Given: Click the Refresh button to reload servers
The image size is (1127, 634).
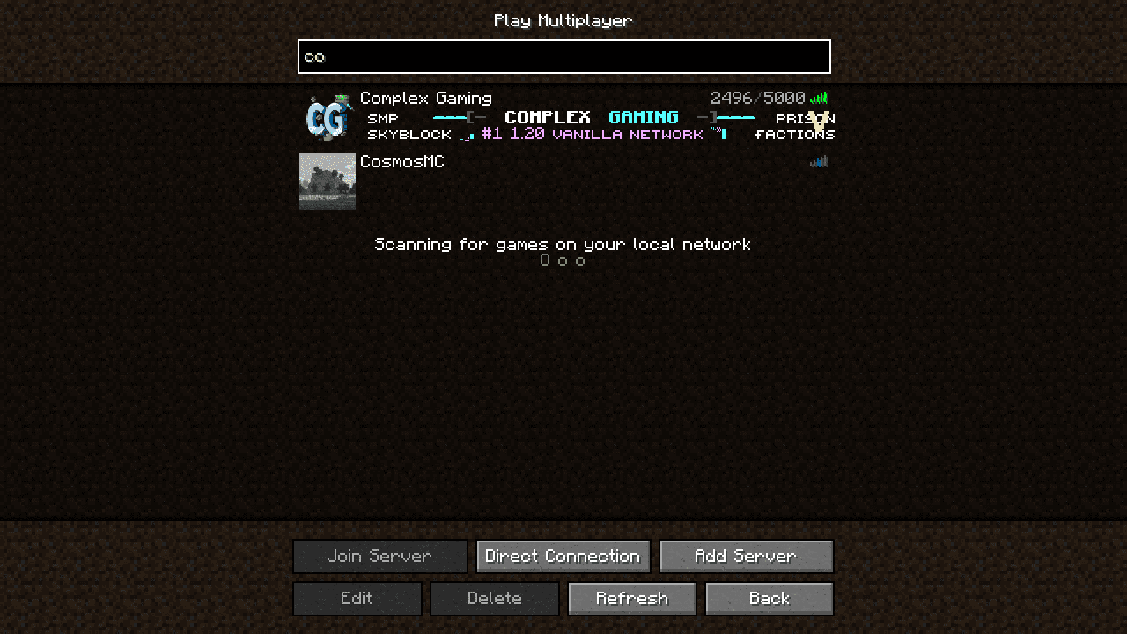Looking at the screenshot, I should [x=632, y=598].
